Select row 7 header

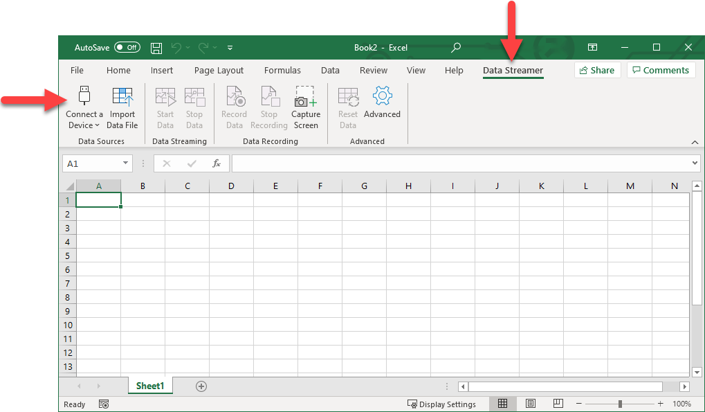67,283
